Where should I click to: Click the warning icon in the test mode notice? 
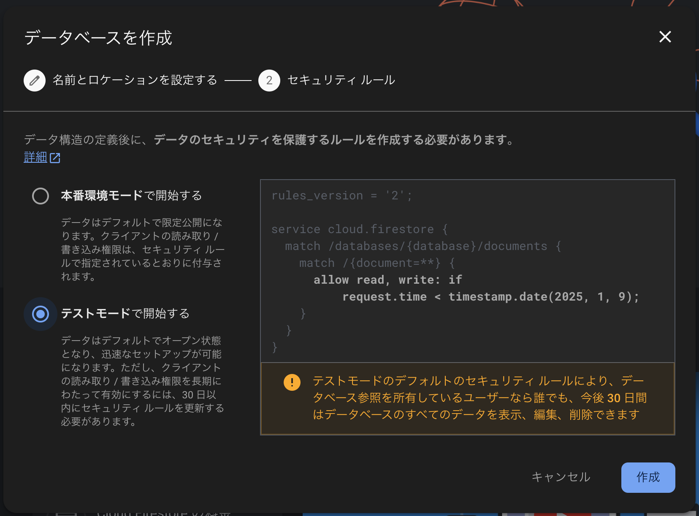point(292,382)
